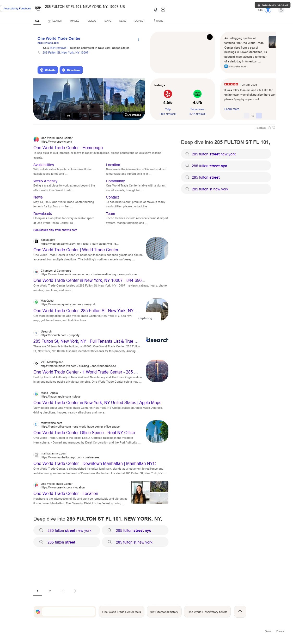The height and width of the screenshot is (636, 293).
Task: Go to results page 2
Action: [50, 591]
